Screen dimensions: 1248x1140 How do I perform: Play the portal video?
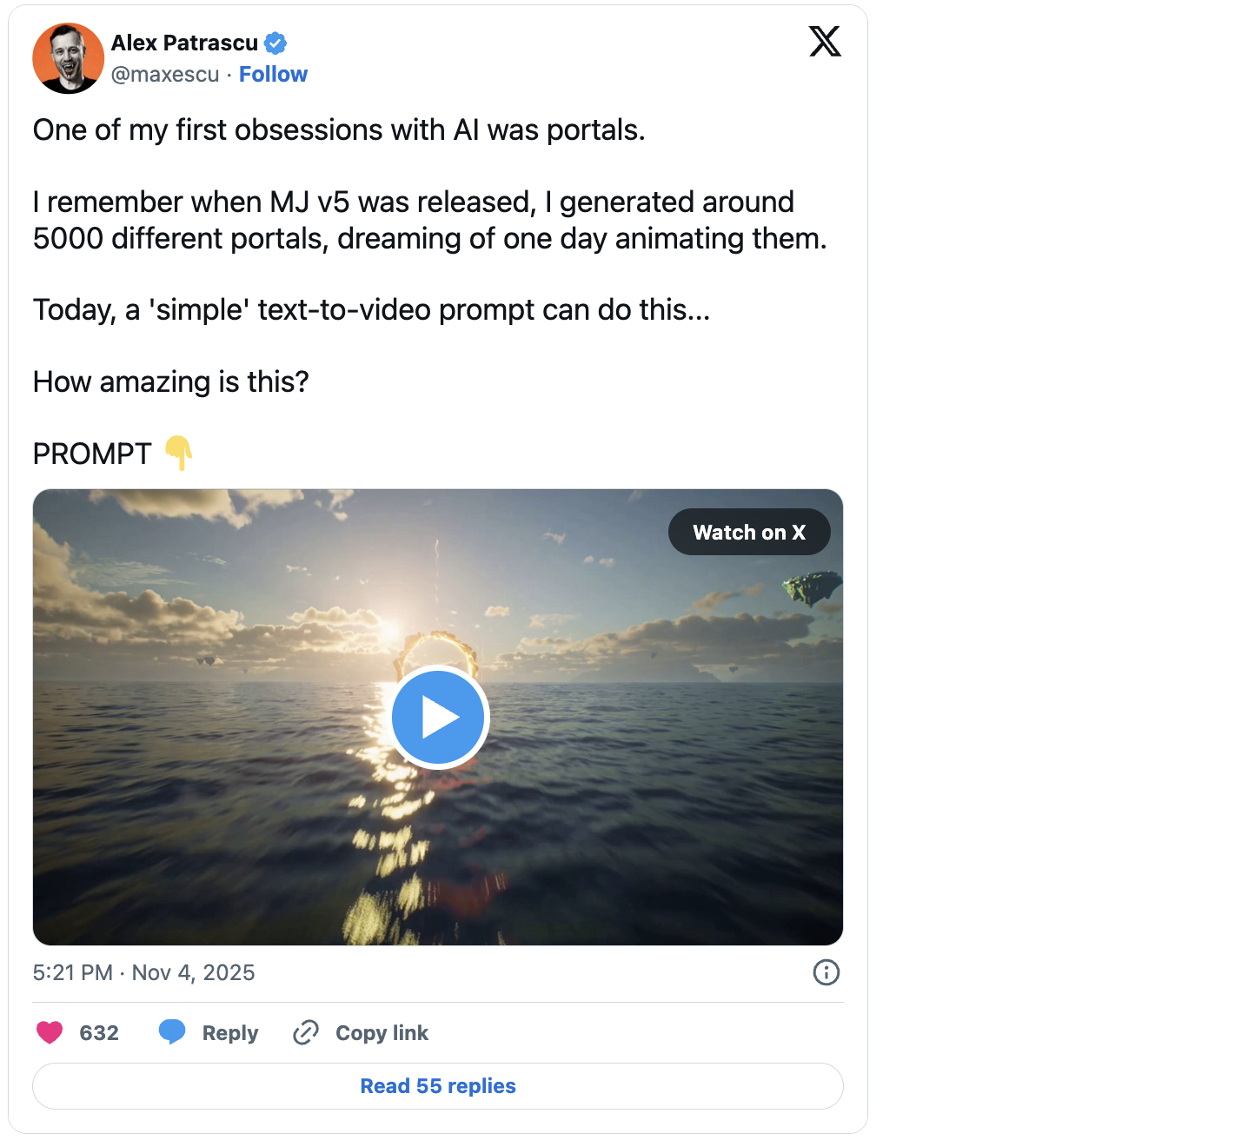coord(438,718)
